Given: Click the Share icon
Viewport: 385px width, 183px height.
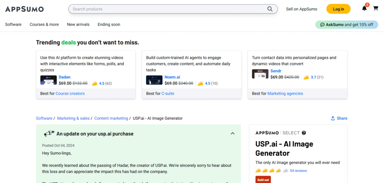Looking at the screenshot, I should pos(333,118).
